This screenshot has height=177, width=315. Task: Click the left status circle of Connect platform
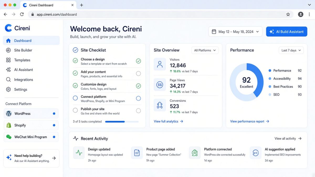tap(75, 98)
